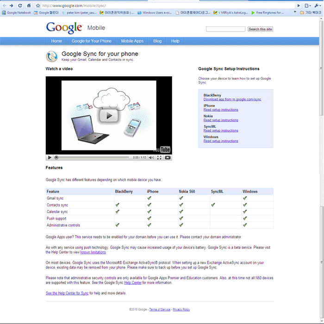Screen dimensions: 324x324
Task: Open the Terms of Service link
Action: 160,309
